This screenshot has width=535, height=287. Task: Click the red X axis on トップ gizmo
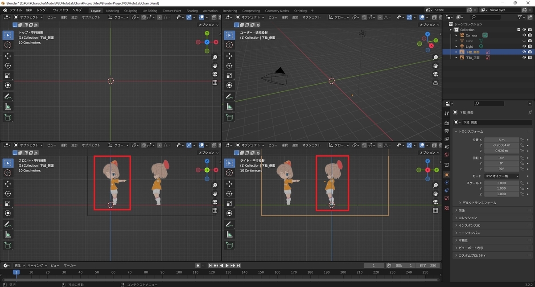pos(216,42)
